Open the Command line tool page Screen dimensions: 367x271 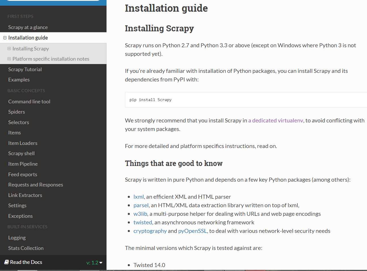pyautogui.click(x=29, y=102)
